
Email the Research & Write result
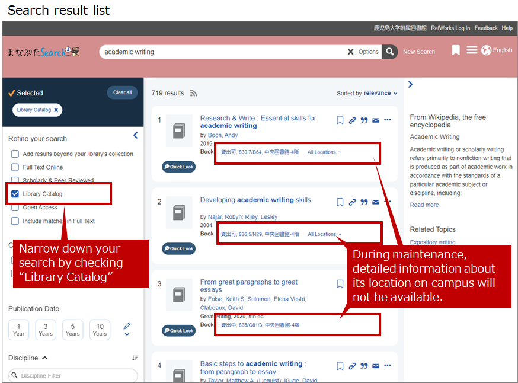coord(376,120)
